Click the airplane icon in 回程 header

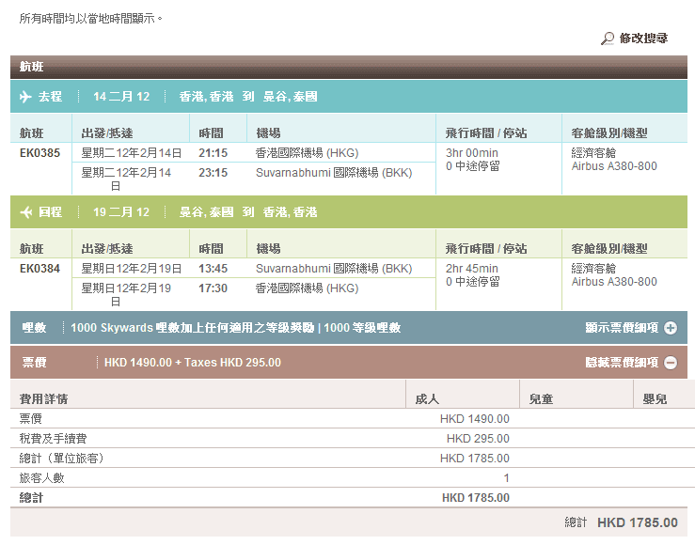pyautogui.click(x=25, y=212)
